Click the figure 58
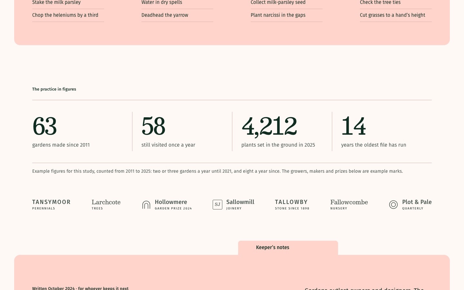The width and height of the screenshot is (464, 290). 153,126
